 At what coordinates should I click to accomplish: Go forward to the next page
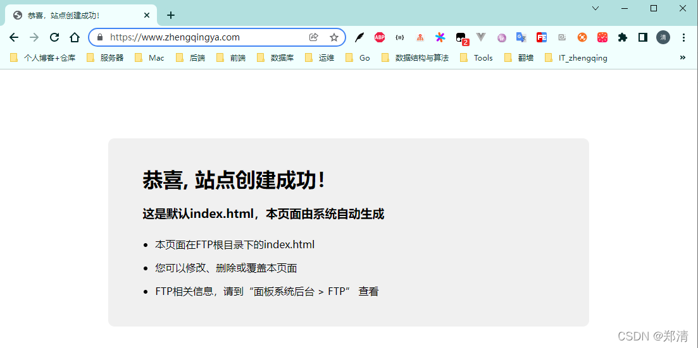coord(34,37)
